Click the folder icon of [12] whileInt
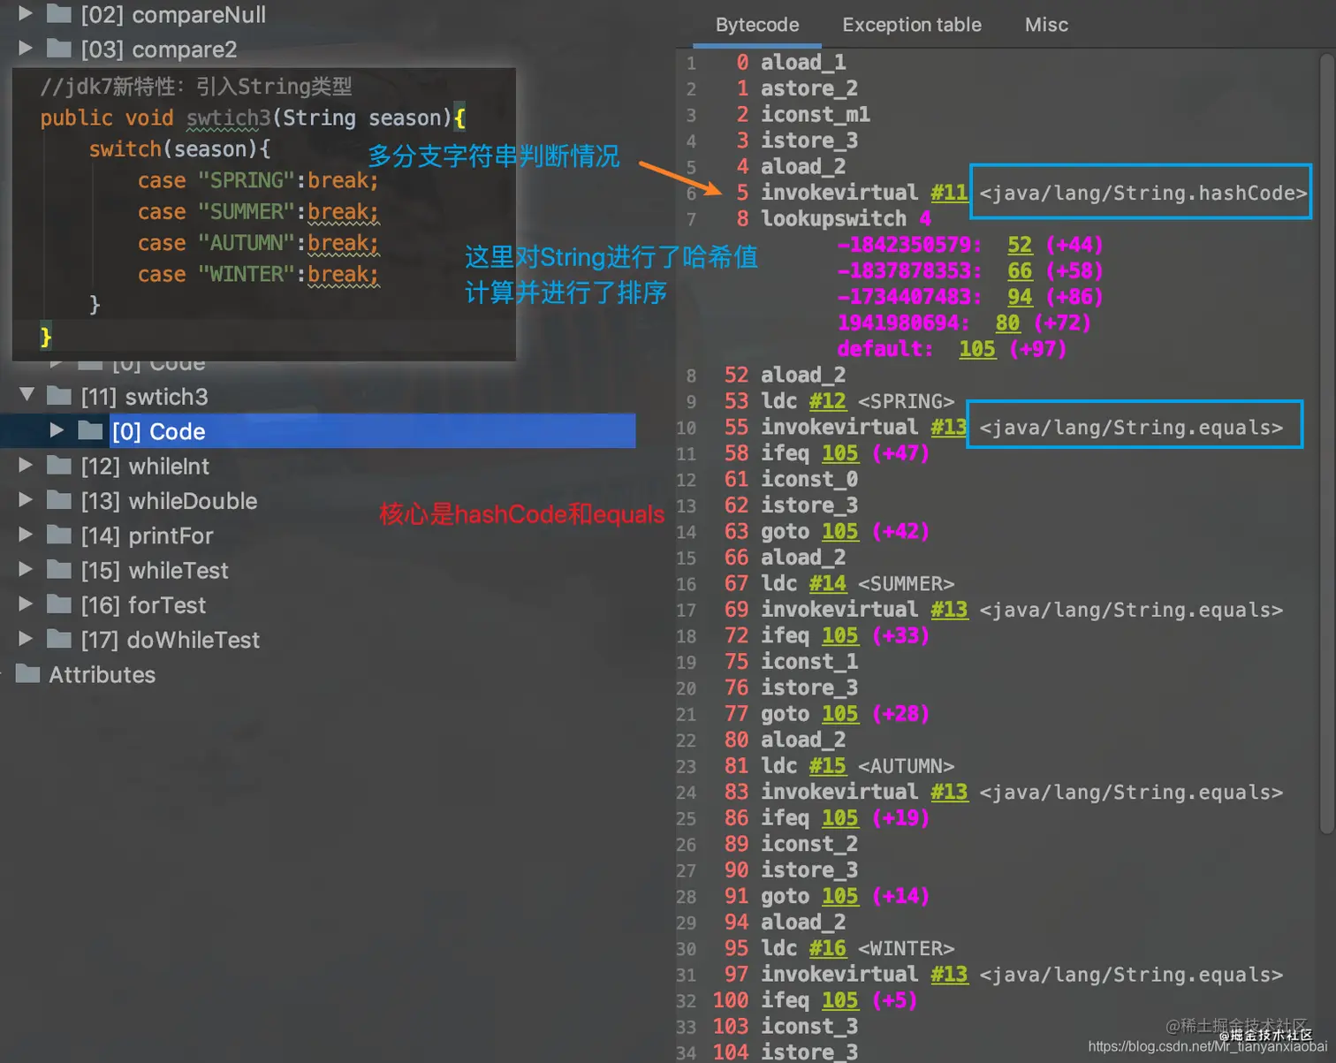This screenshot has width=1336, height=1063. pyautogui.click(x=58, y=465)
